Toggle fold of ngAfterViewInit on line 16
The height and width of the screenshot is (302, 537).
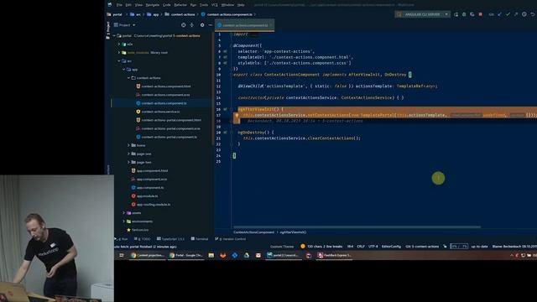click(x=232, y=109)
